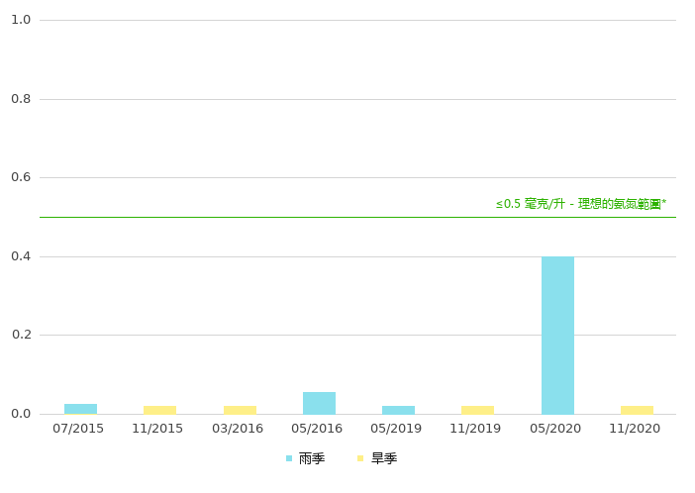Click the yellow 旱季 legend swatch
695x493 pixels.
tap(361, 458)
